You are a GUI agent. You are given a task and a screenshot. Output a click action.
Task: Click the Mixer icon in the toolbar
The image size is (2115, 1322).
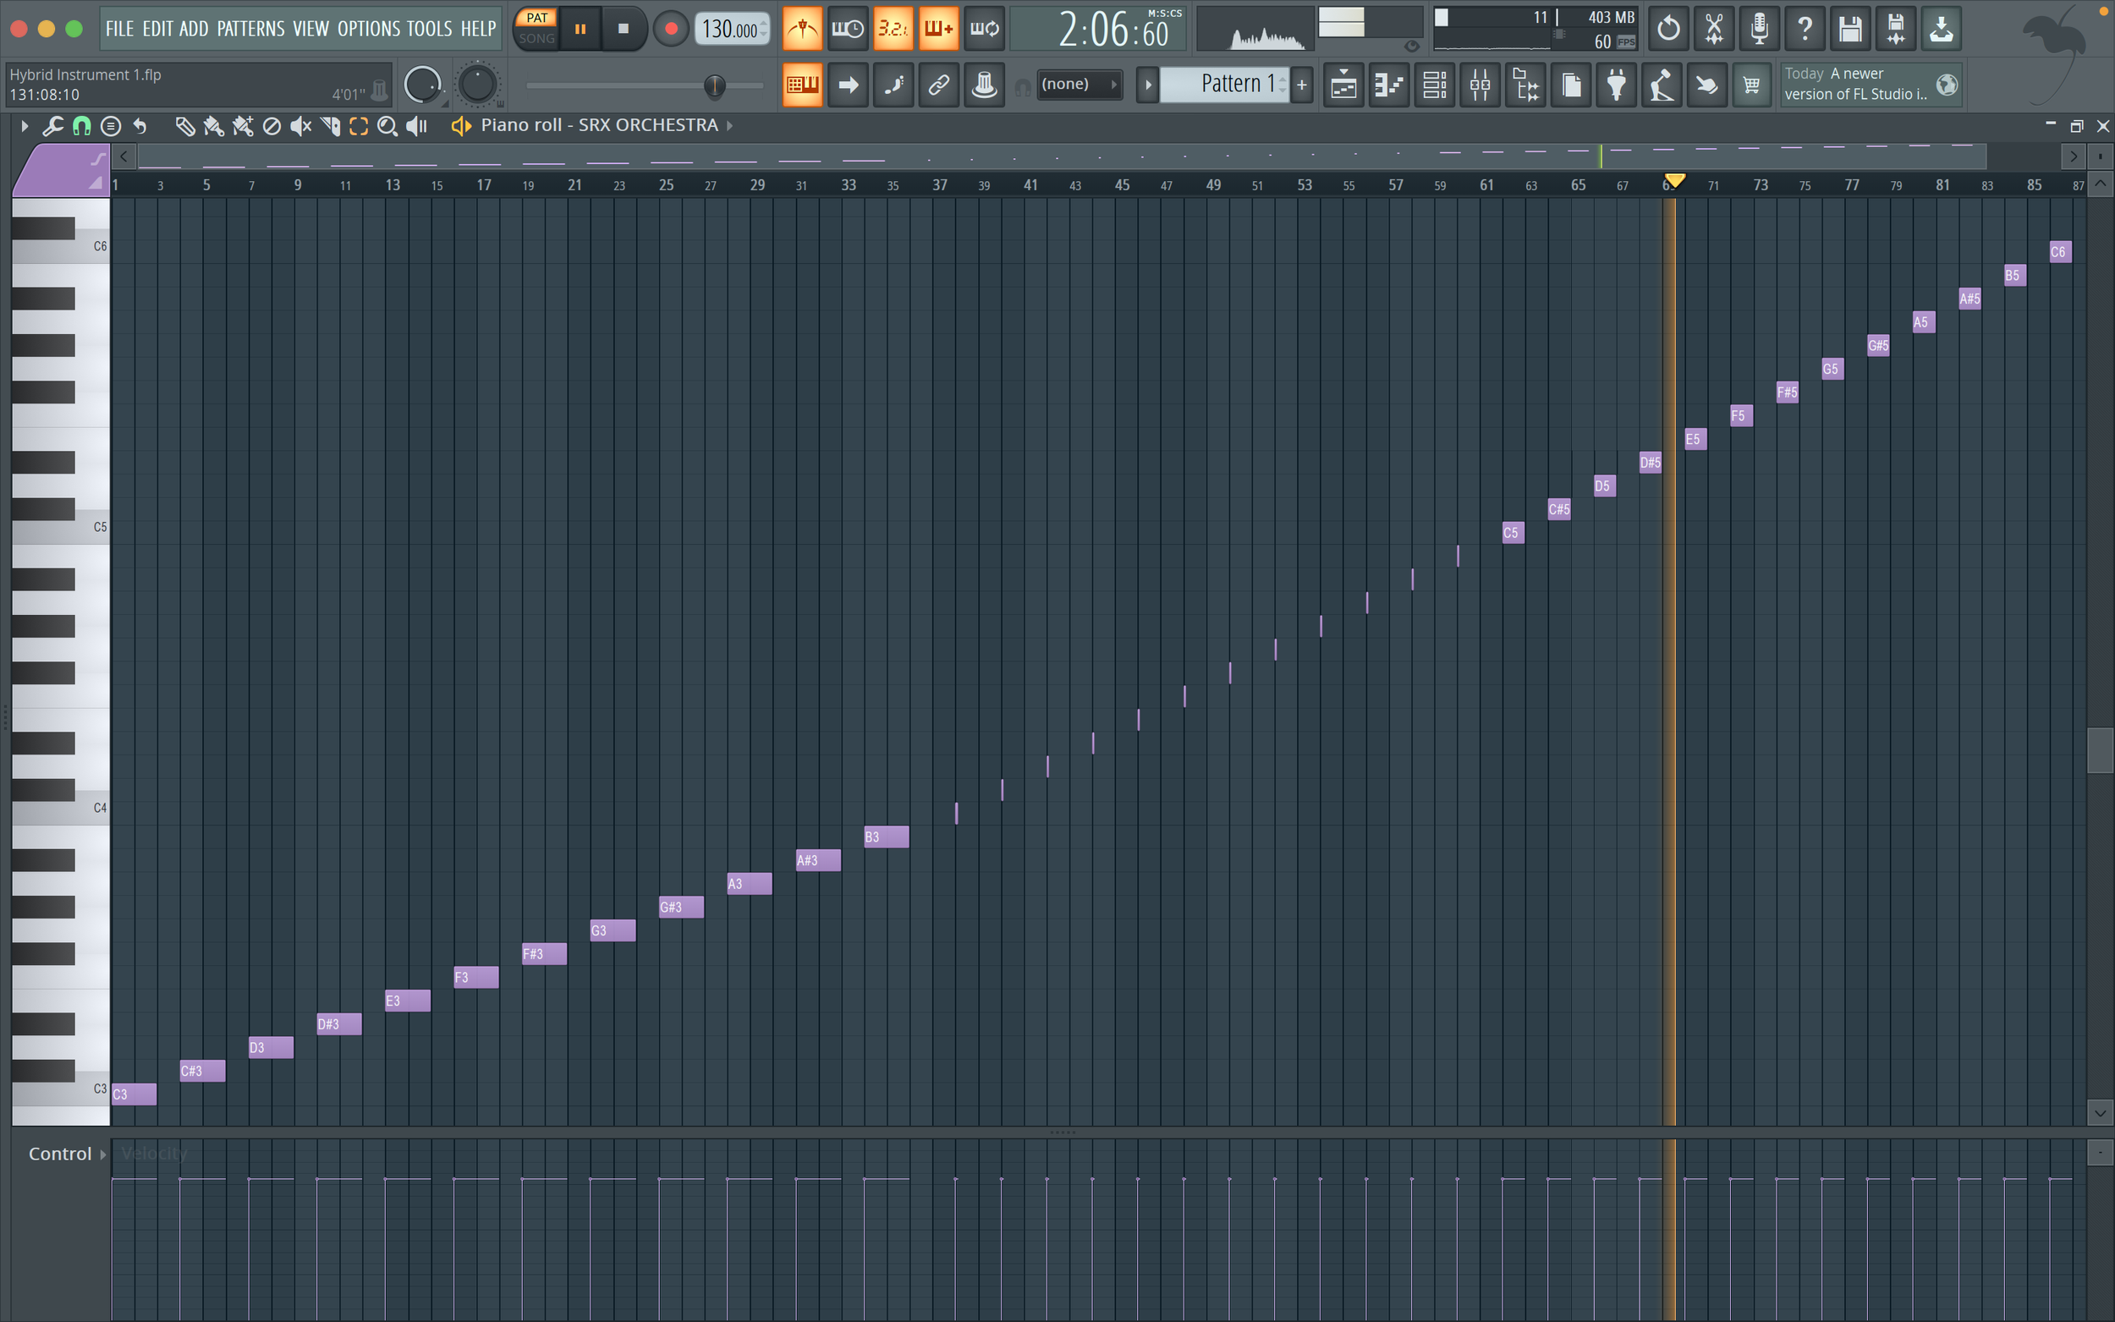1480,85
